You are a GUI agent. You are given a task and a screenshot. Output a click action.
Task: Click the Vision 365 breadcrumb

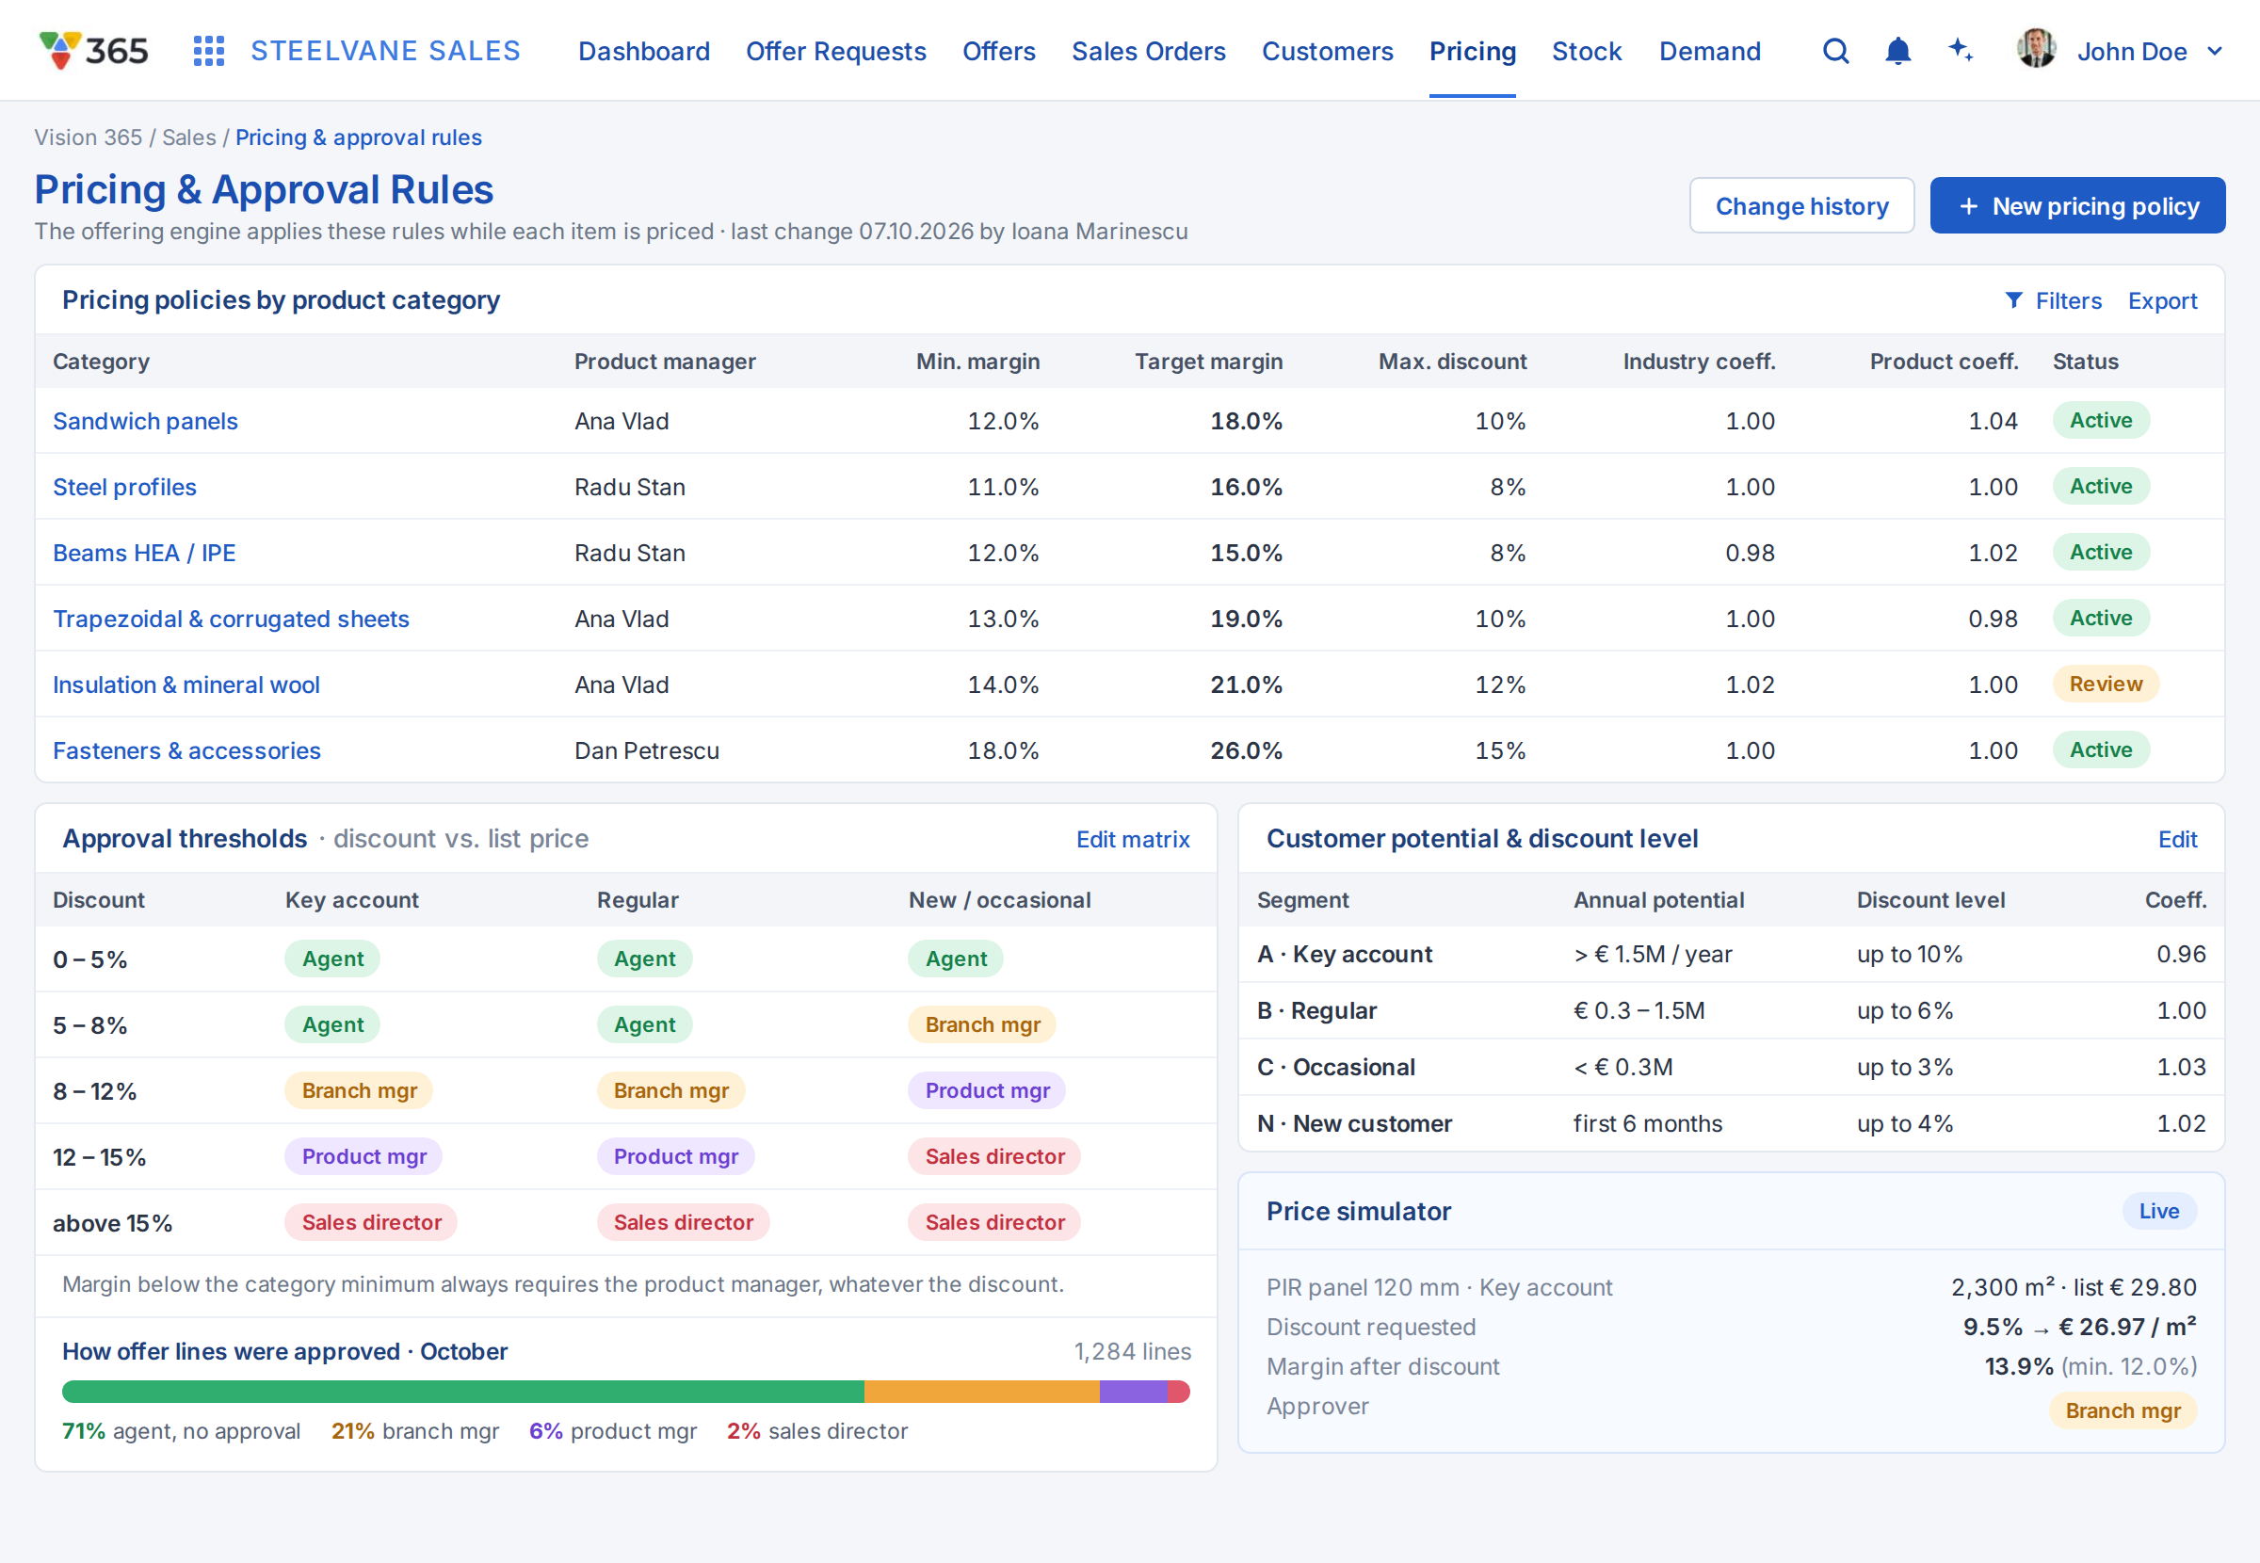tap(89, 137)
